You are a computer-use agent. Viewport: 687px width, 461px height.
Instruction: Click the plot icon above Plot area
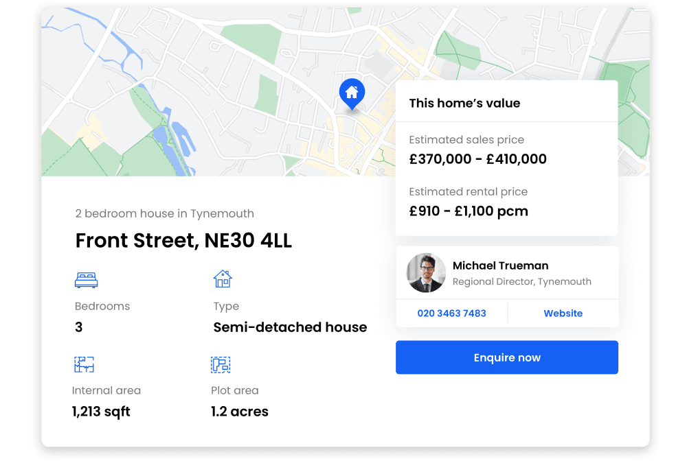click(221, 364)
